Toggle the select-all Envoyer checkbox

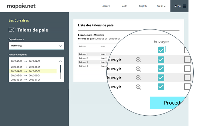point(161,50)
